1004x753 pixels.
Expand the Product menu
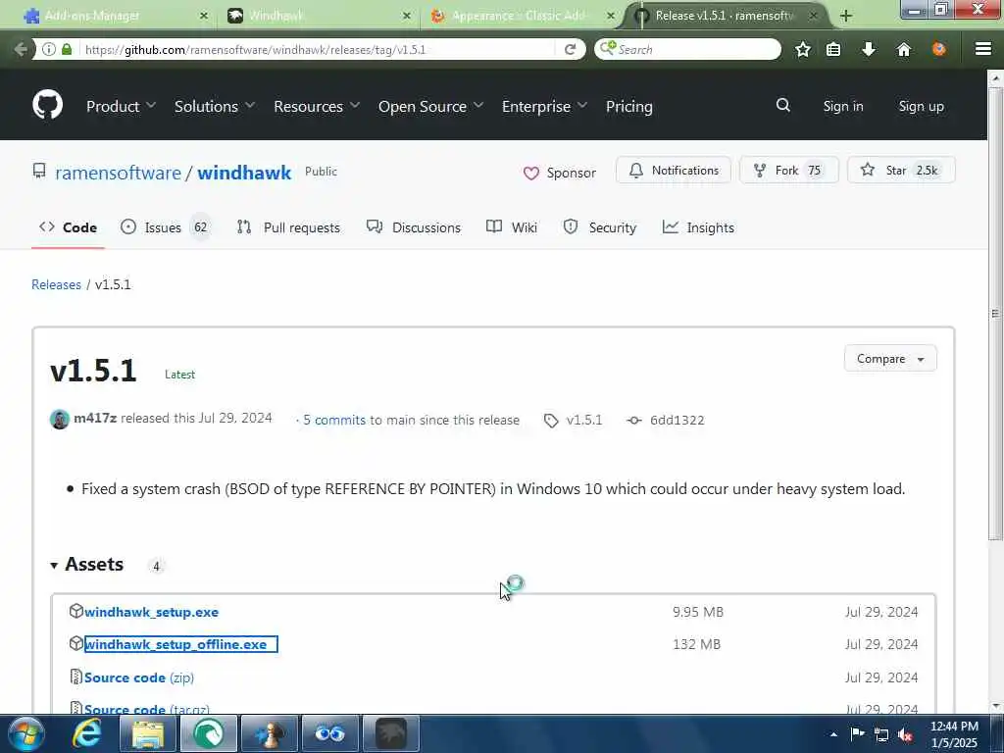121,106
